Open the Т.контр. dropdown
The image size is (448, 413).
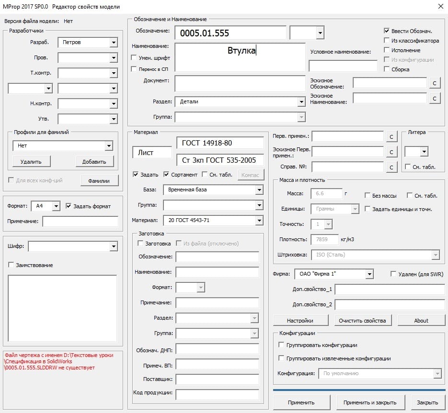pos(114,73)
